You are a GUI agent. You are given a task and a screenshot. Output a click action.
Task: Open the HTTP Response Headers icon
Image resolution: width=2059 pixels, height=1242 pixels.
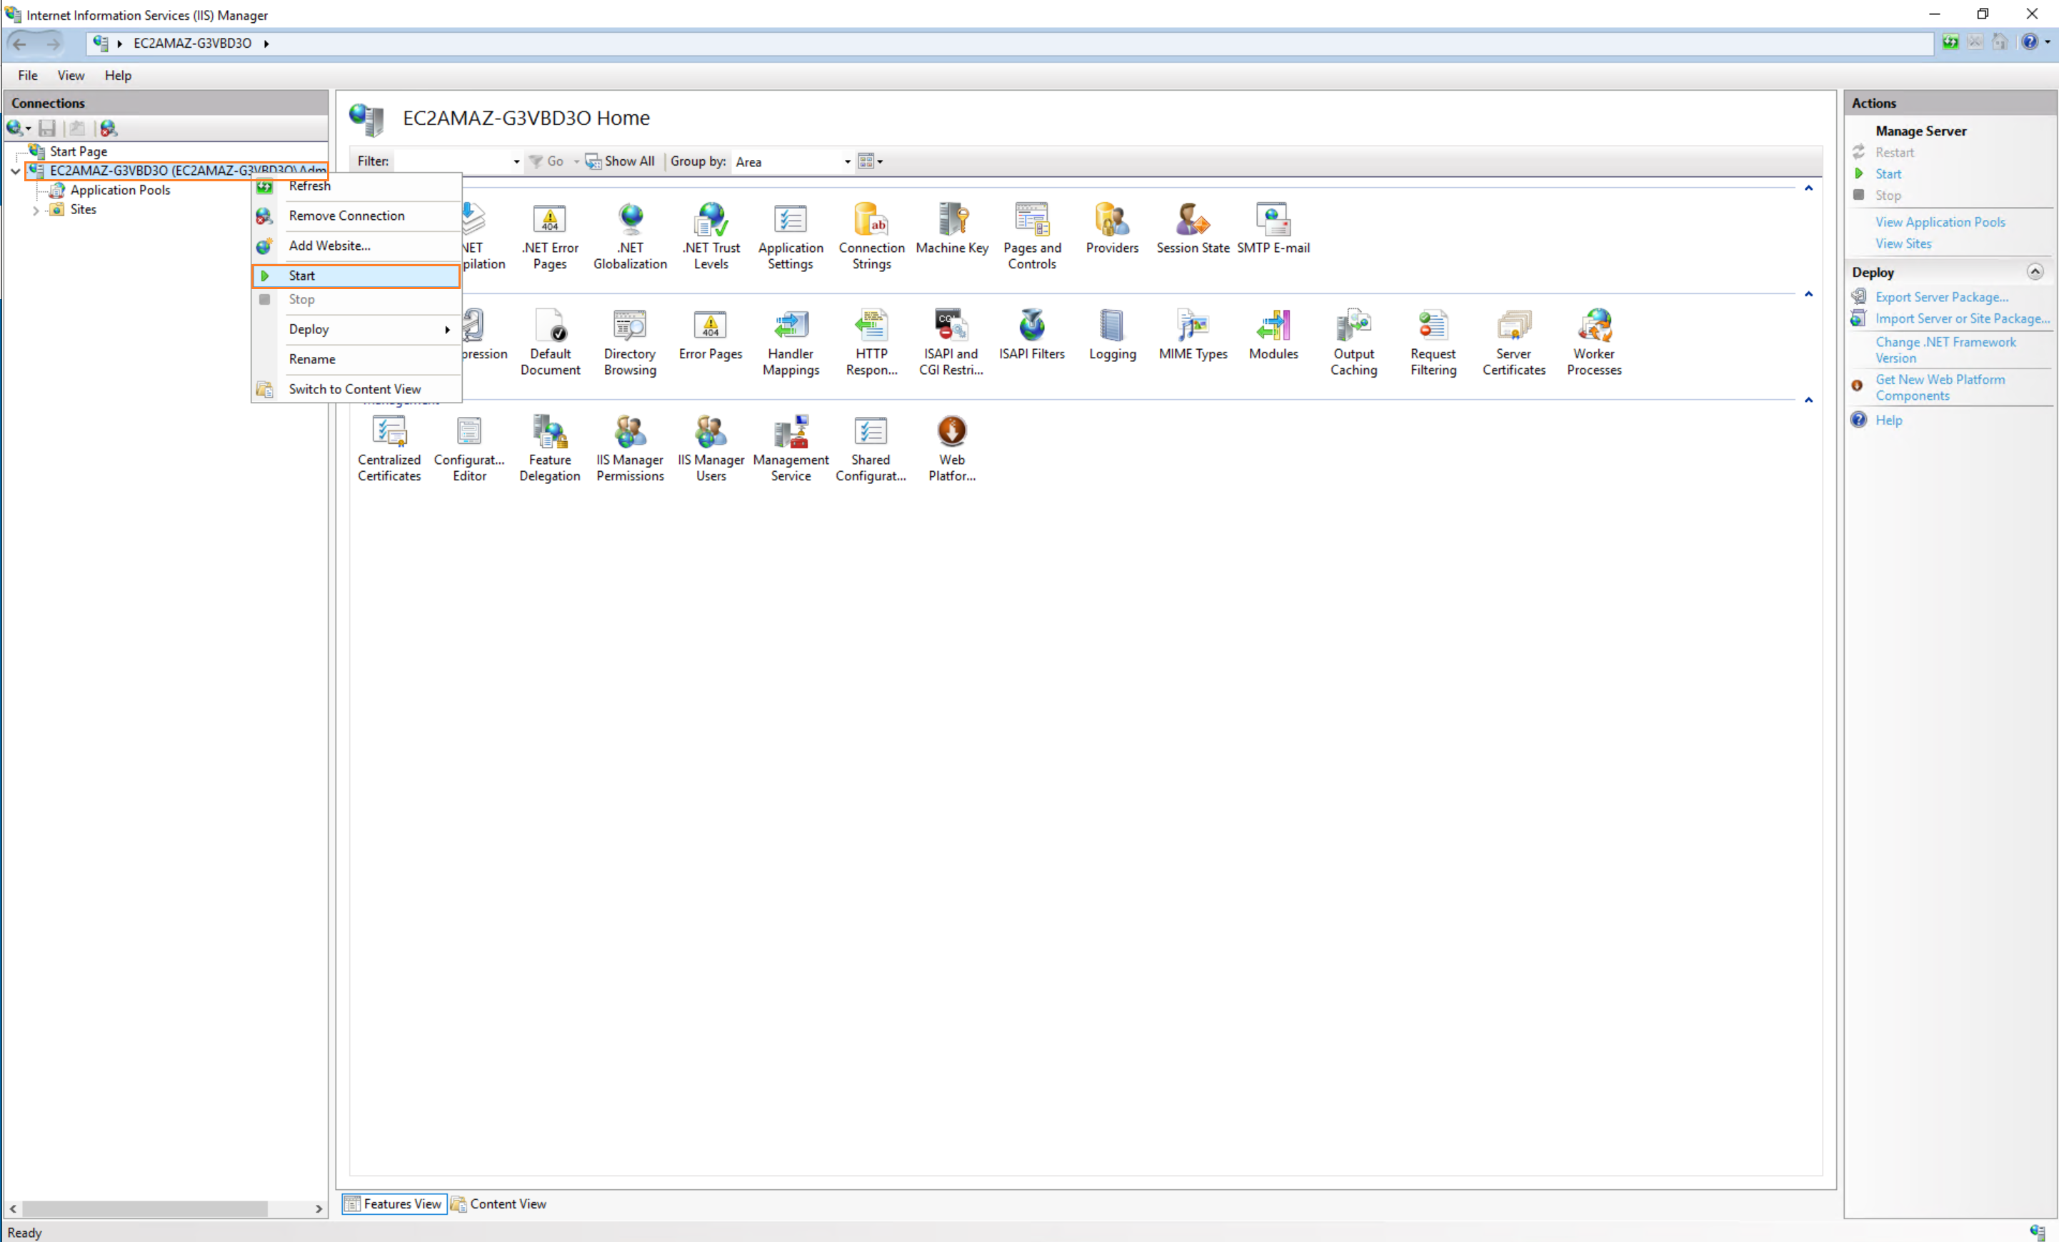(871, 342)
